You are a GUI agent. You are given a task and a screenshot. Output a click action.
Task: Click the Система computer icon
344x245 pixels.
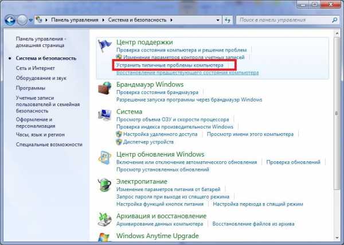click(x=105, y=115)
